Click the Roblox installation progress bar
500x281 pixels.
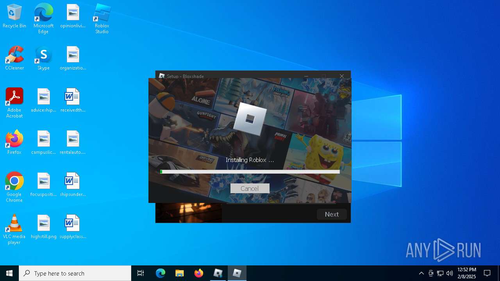pos(250,172)
